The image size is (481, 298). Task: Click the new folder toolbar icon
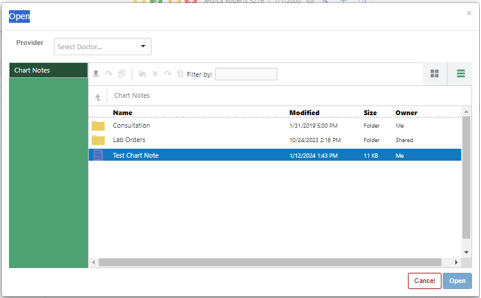tap(143, 74)
